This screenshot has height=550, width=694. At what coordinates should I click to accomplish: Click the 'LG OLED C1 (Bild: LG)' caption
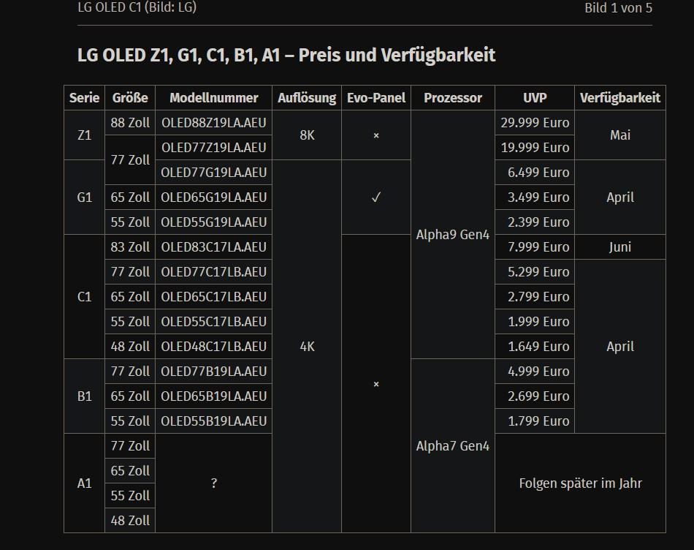137,7
